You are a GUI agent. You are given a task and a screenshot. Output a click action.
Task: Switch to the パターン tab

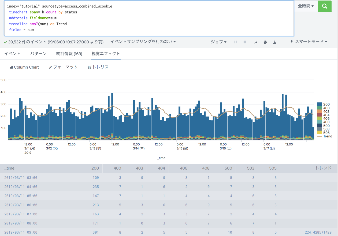click(x=38, y=54)
